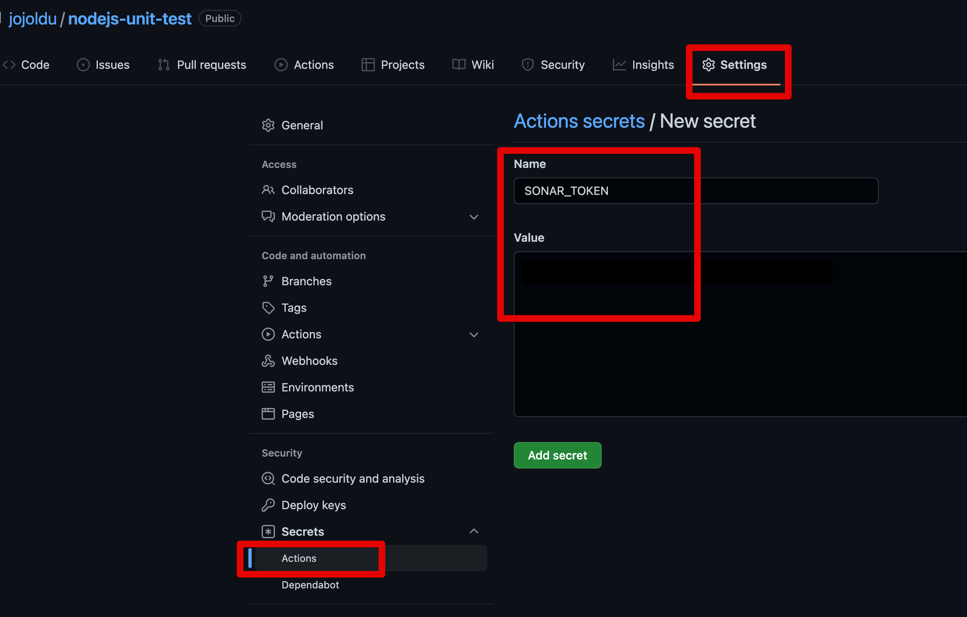Expand the Actions section under Code and automation
Screen dimensions: 967x617
pos(474,335)
